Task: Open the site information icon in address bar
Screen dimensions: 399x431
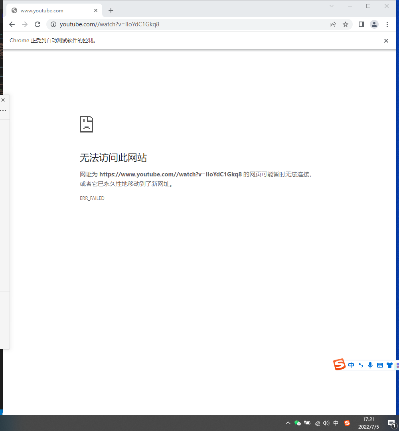Action: [x=53, y=24]
